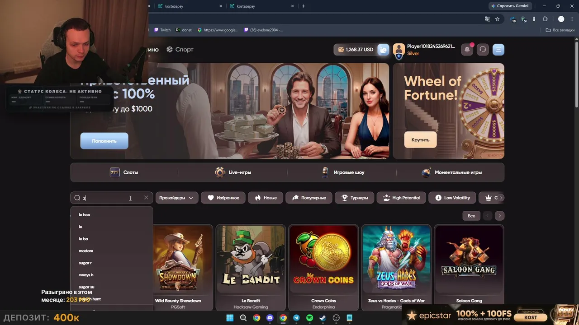Open the Wild Bounty Showdown game
This screenshot has height=325, width=579.
[x=178, y=267]
